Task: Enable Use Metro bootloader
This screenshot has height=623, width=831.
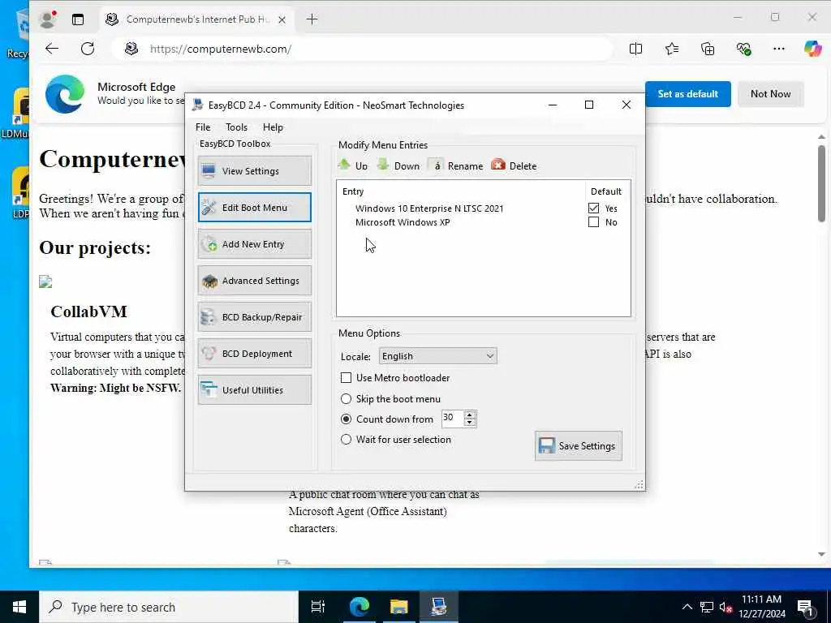Action: pos(346,378)
